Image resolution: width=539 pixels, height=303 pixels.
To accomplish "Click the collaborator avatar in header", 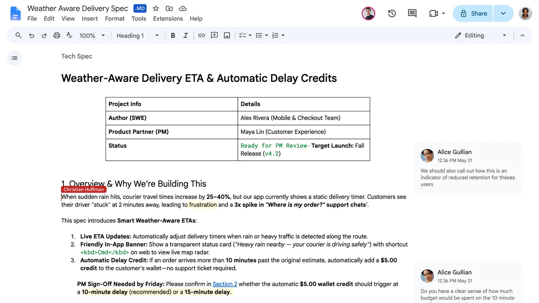I will click(368, 13).
